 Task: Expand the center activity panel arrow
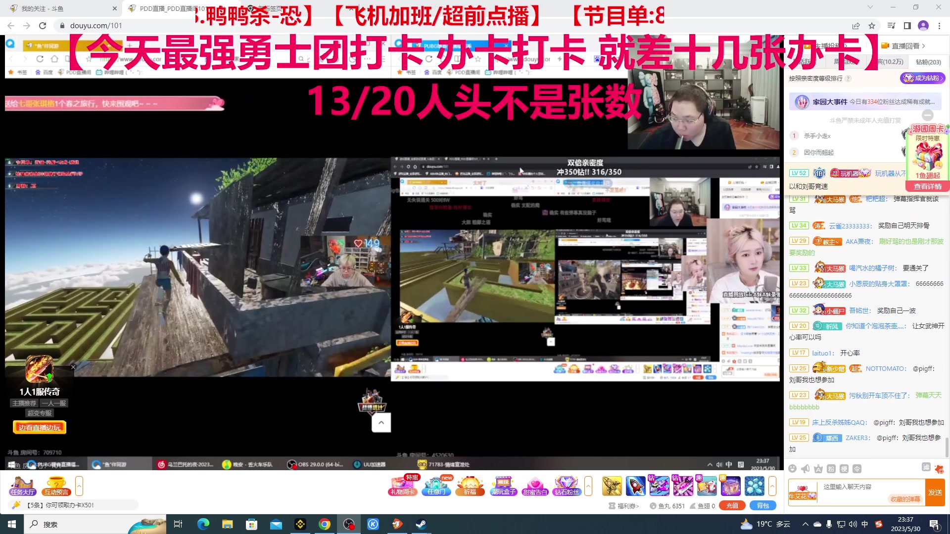click(588, 486)
